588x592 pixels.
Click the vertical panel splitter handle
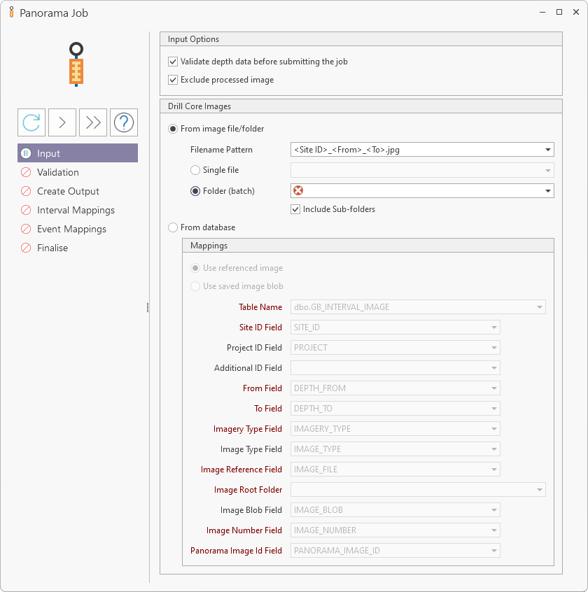coord(147,307)
